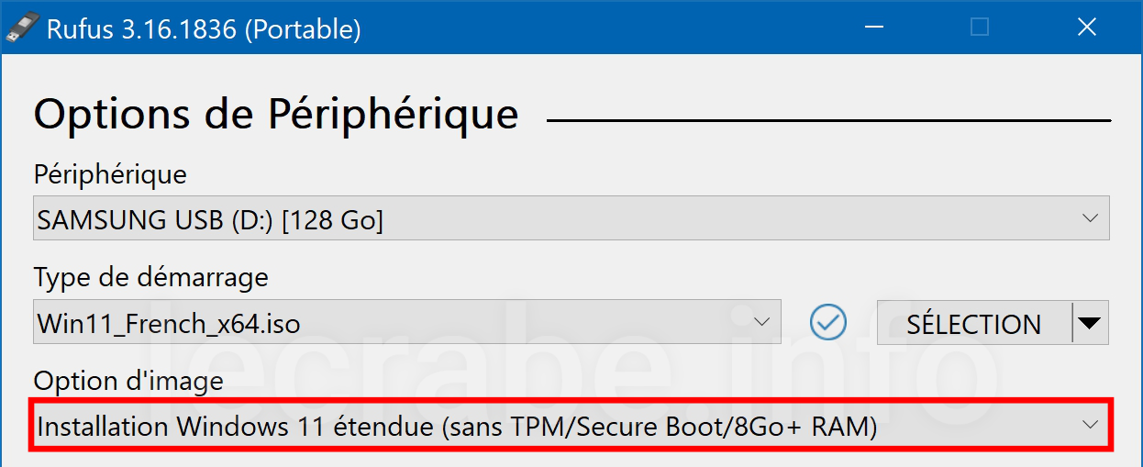Click the Périphérique field label
The image size is (1143, 467).
point(110,173)
